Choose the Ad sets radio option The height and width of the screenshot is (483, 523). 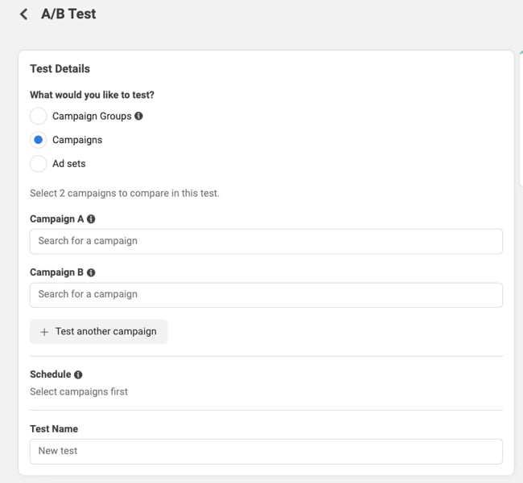[38, 164]
